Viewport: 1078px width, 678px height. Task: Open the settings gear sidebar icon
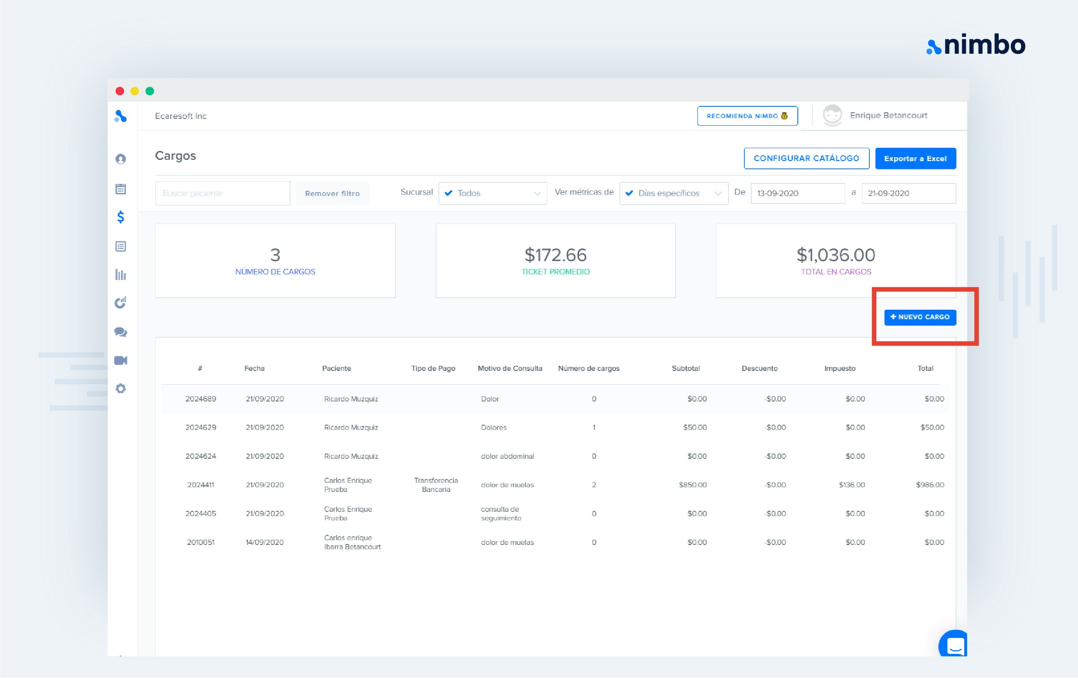click(x=120, y=389)
